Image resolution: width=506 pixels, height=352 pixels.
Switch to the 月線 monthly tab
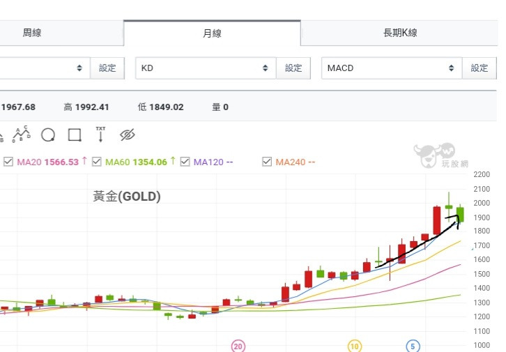point(212,33)
